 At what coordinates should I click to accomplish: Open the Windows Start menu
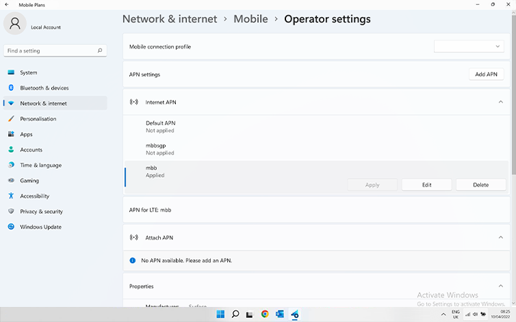click(220, 314)
